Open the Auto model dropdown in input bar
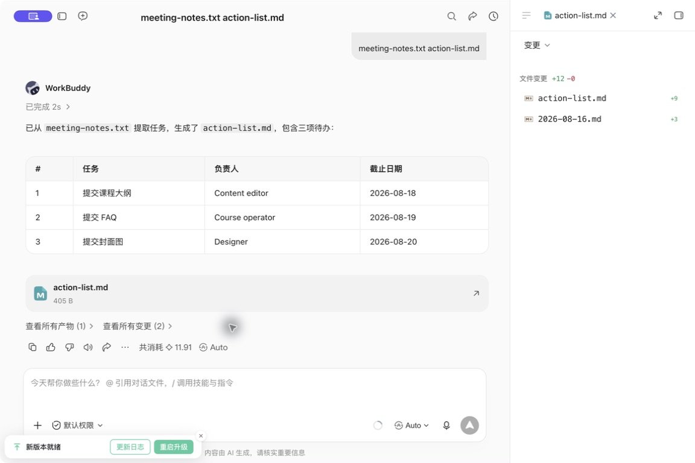 point(412,426)
